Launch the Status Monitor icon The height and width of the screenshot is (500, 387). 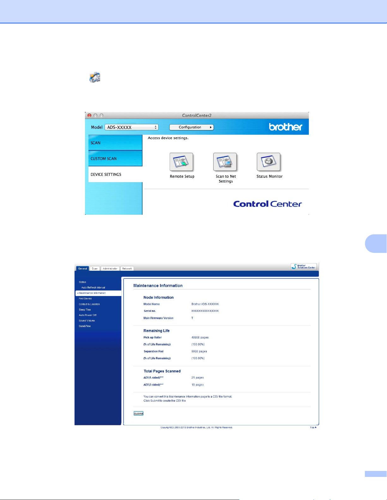(x=269, y=162)
